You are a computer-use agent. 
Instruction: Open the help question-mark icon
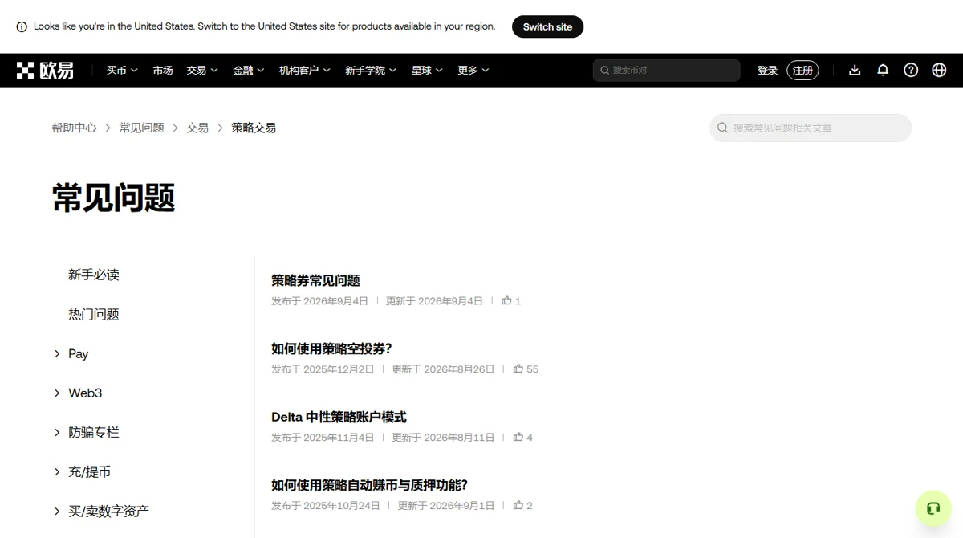tap(911, 71)
